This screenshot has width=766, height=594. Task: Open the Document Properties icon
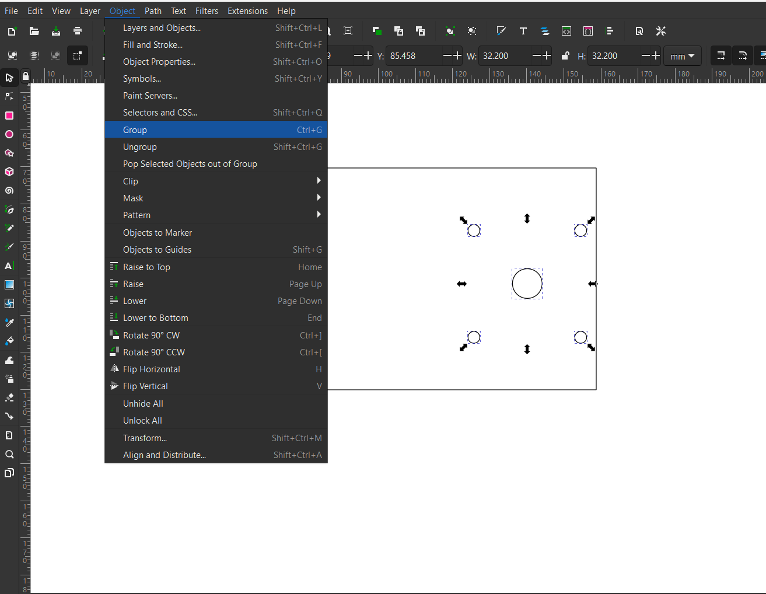point(639,32)
